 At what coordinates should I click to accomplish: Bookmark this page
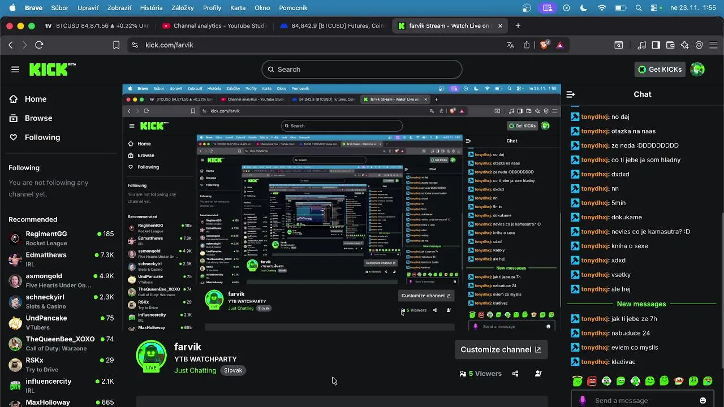pos(116,45)
